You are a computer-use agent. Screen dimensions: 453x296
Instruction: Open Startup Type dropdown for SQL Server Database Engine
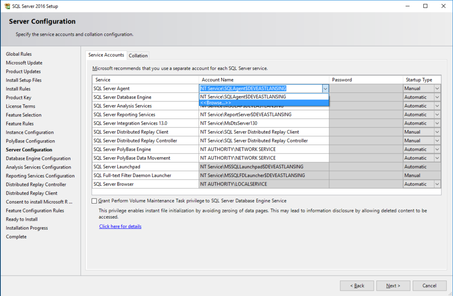(438, 97)
